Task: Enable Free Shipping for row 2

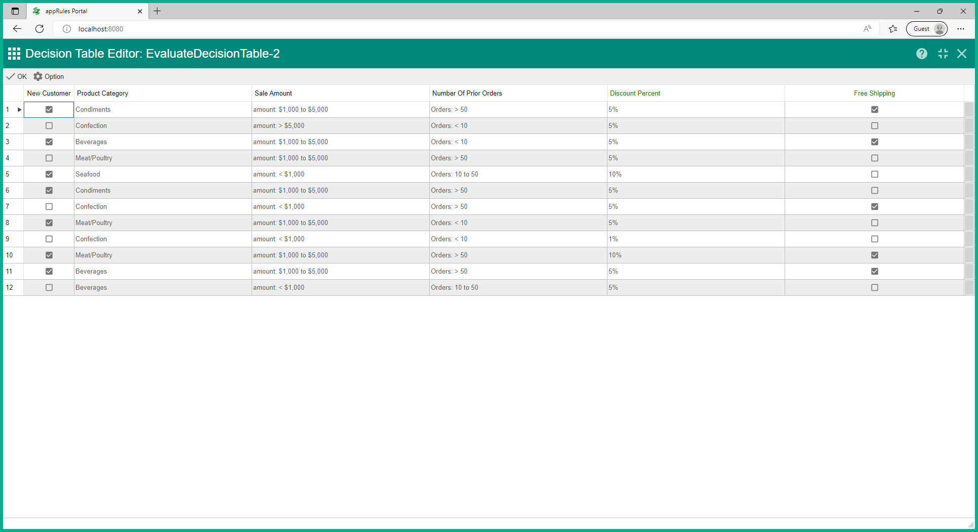Action: click(x=874, y=125)
